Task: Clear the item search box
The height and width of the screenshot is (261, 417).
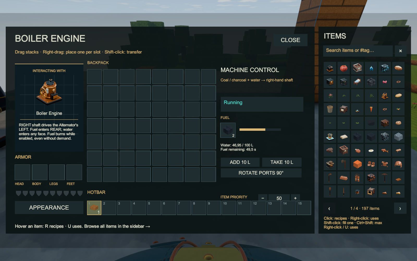Action: pyautogui.click(x=401, y=51)
